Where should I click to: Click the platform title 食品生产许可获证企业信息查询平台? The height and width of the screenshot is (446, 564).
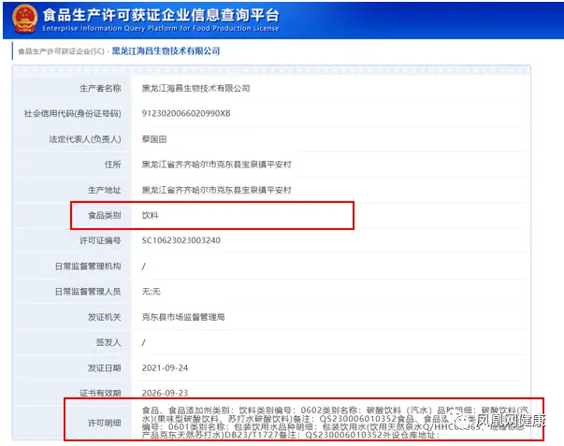tap(161, 15)
